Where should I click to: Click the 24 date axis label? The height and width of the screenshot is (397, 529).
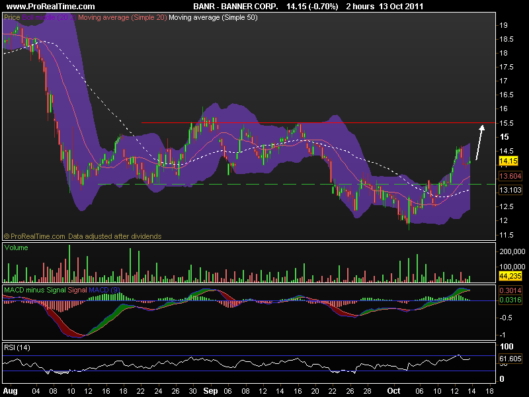(x=158, y=391)
